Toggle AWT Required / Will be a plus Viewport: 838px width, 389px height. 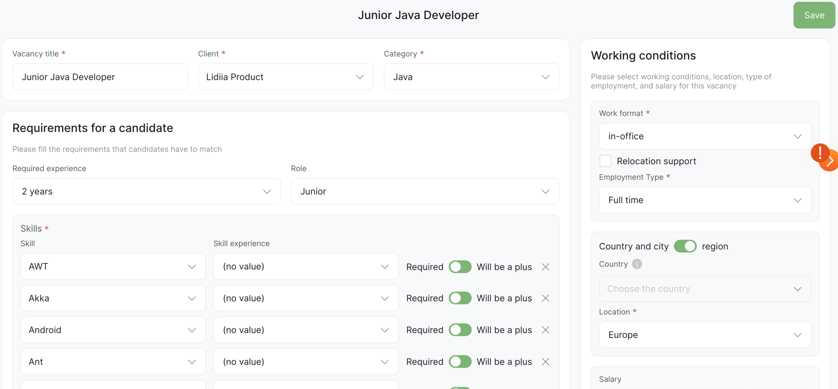click(460, 267)
